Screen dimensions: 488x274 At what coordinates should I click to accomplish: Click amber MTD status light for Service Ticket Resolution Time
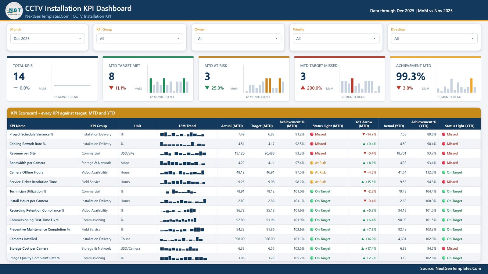coord(312,182)
